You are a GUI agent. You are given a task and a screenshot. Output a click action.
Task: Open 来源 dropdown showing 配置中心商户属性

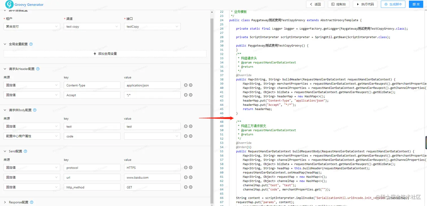pyautogui.click(x=32, y=136)
